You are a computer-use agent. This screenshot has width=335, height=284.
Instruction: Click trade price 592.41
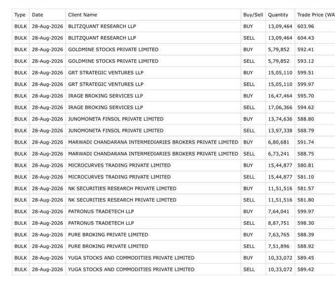(306, 49)
